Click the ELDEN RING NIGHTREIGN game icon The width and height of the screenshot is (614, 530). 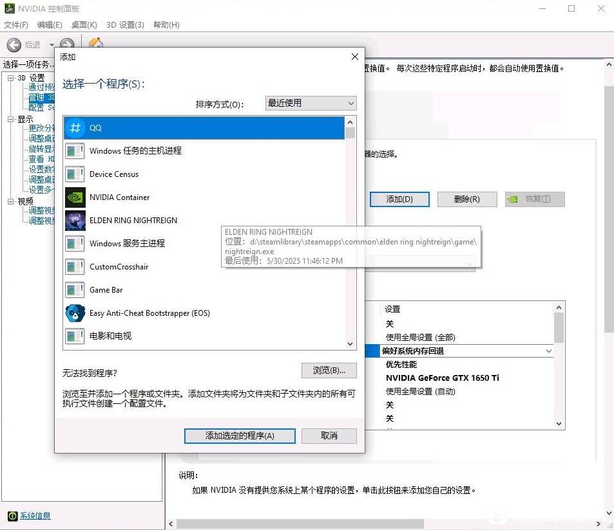pyautogui.click(x=75, y=221)
